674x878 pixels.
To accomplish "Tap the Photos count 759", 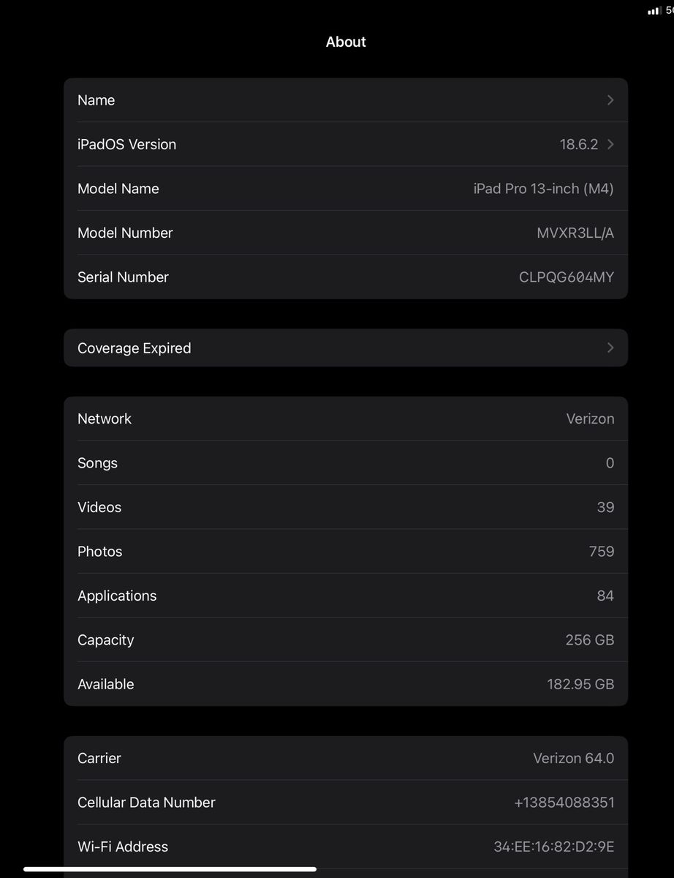I will point(601,552).
